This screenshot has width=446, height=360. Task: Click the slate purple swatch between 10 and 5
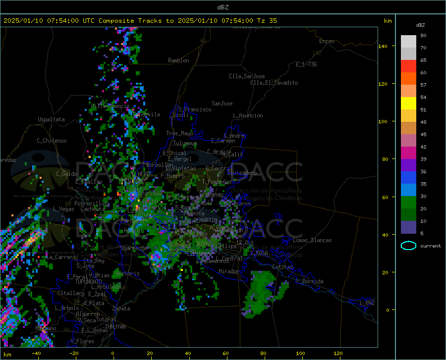(x=408, y=227)
